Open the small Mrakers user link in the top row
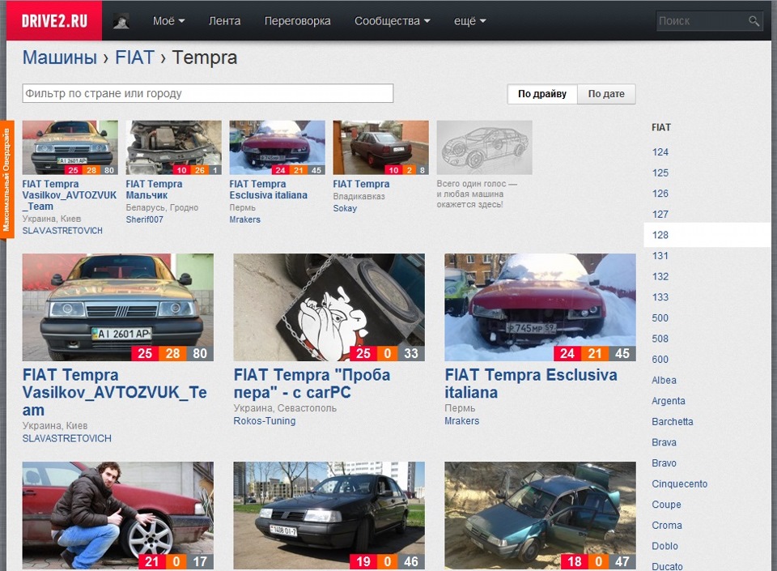 coord(244,219)
